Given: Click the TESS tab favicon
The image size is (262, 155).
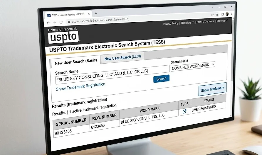Looking at the screenshot, I should coord(49,16).
